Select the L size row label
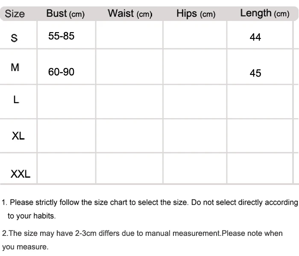Screen dimensions: 299x256 pyautogui.click(x=16, y=100)
